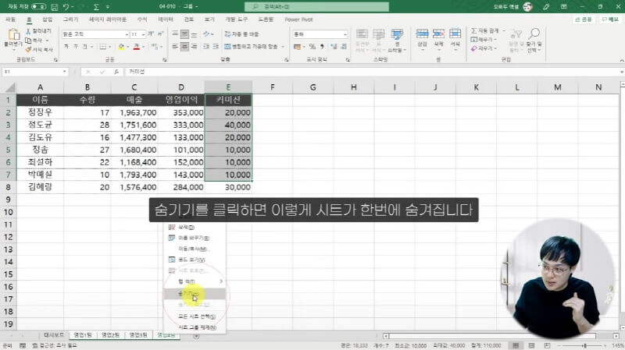Click the Copy (복사) button
This screenshot has width=625, height=350.
point(37,41)
